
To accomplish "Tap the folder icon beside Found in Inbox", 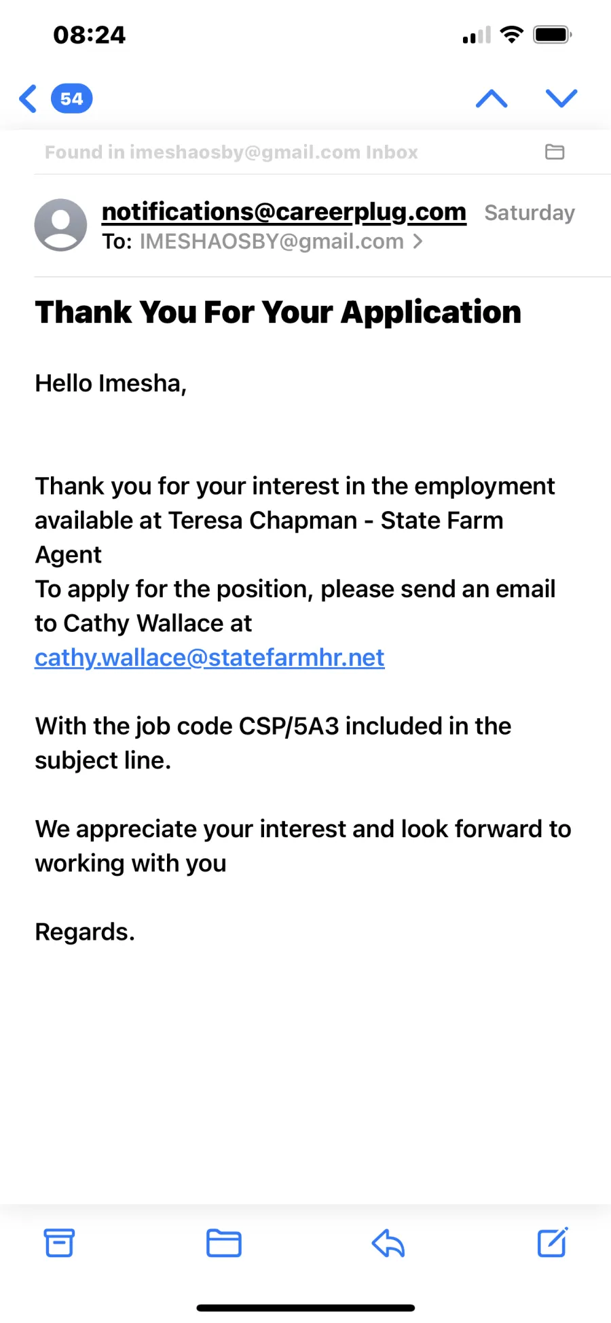I will pos(555,152).
